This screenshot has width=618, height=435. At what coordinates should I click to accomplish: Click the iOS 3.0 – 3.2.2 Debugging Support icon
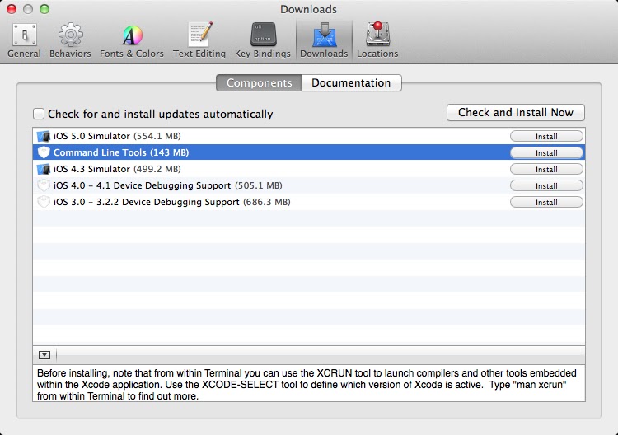point(44,202)
